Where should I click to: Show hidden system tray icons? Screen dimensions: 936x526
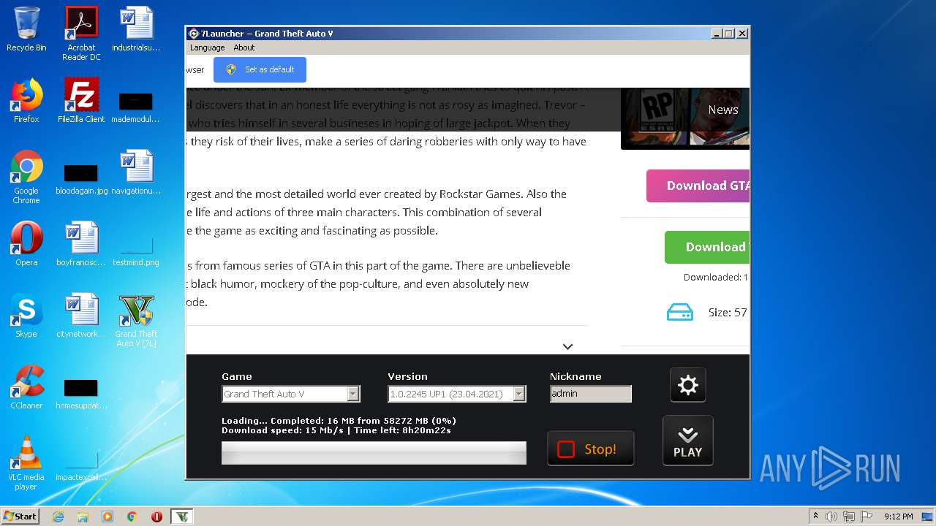[x=815, y=517]
